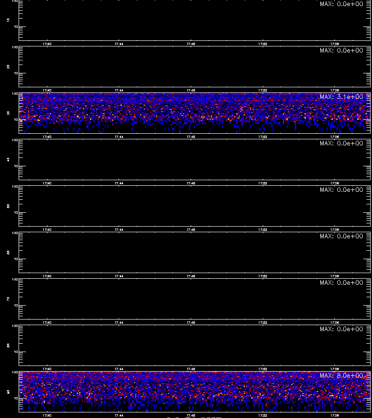Click the 10 y-axis tick of panel 5R

pos(16,212)
